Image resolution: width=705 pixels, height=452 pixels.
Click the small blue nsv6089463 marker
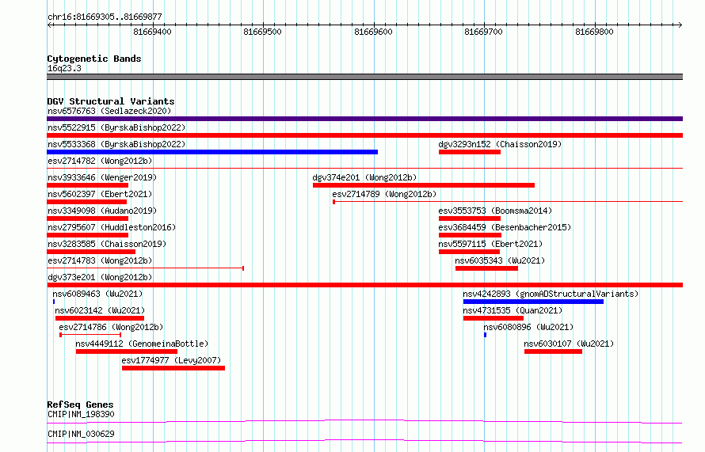click(54, 302)
